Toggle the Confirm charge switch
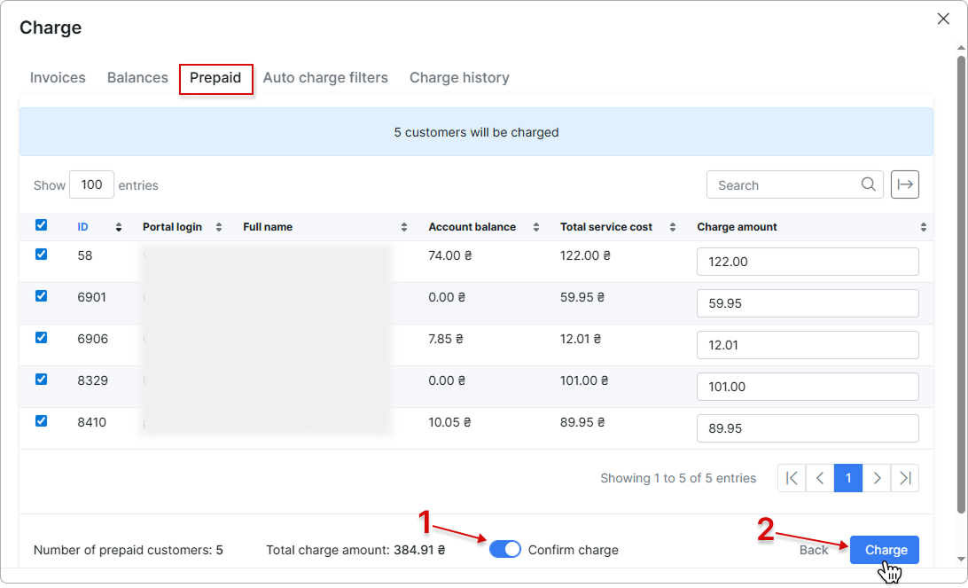The image size is (968, 588). pos(505,550)
